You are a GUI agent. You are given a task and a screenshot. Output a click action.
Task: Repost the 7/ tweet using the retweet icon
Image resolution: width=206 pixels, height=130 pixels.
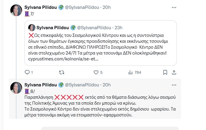(62, 72)
